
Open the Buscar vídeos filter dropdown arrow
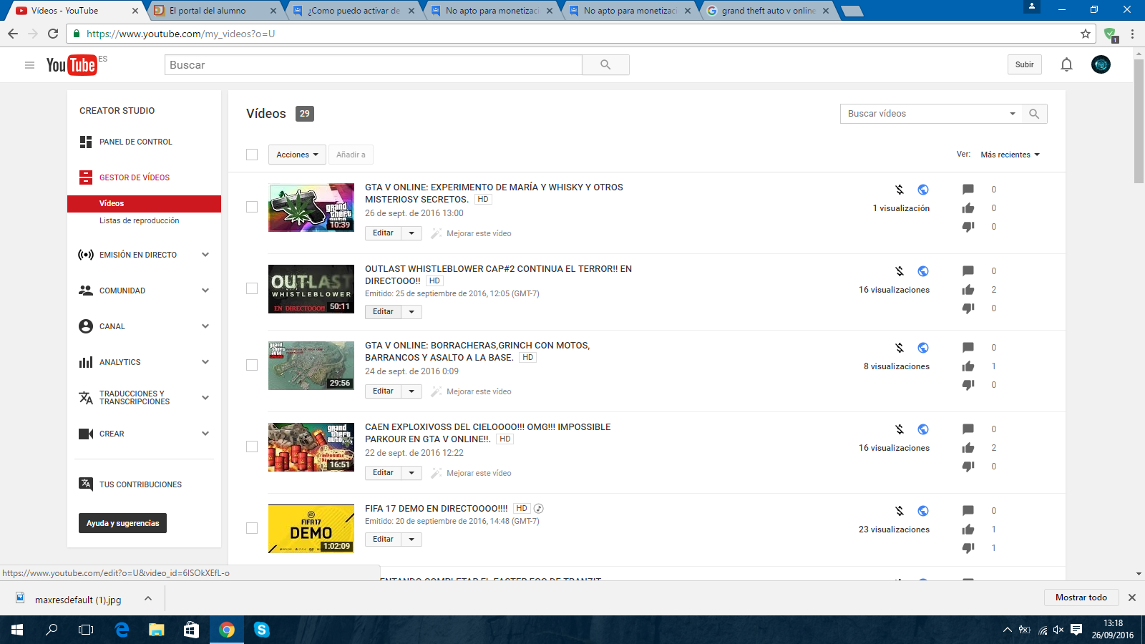coord(1013,114)
